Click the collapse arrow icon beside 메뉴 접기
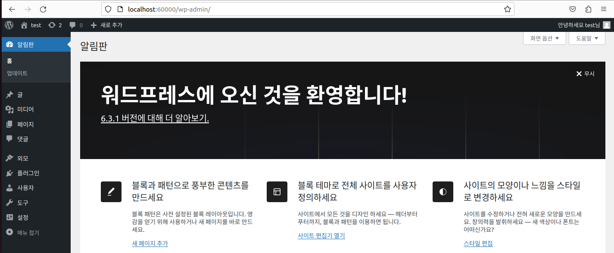 click(x=9, y=232)
